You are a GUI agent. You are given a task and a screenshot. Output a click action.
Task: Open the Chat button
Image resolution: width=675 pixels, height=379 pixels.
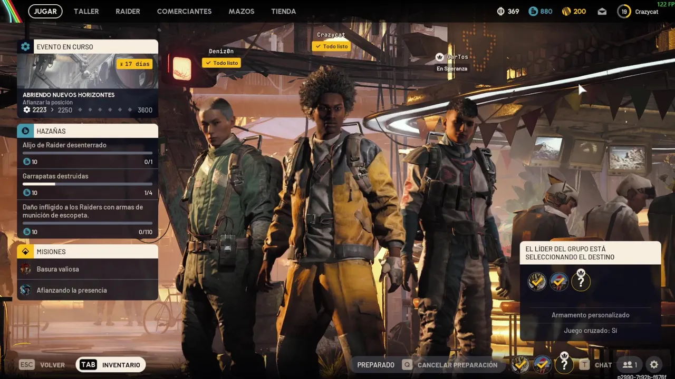coord(596,365)
